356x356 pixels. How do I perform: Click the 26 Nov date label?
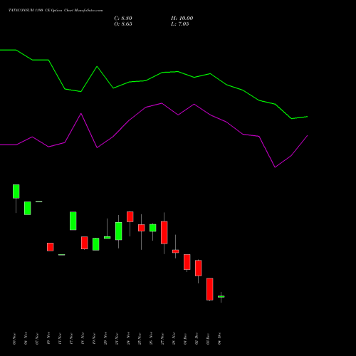click(x=151, y=339)
